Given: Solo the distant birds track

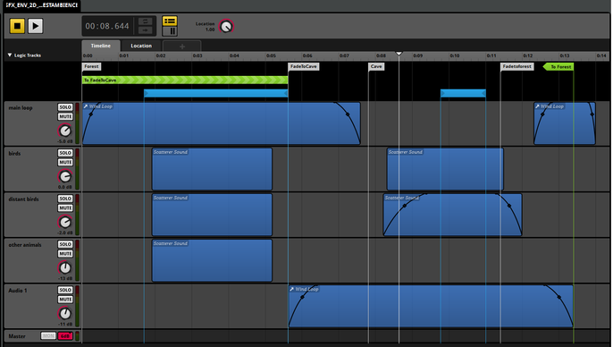Looking at the screenshot, I should click(65, 199).
